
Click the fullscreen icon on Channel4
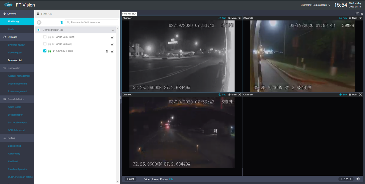(360, 95)
